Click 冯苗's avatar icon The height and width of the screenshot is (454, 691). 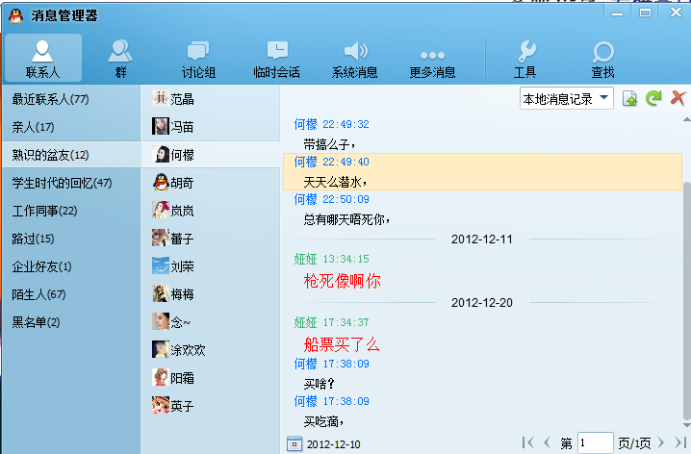pos(161,126)
